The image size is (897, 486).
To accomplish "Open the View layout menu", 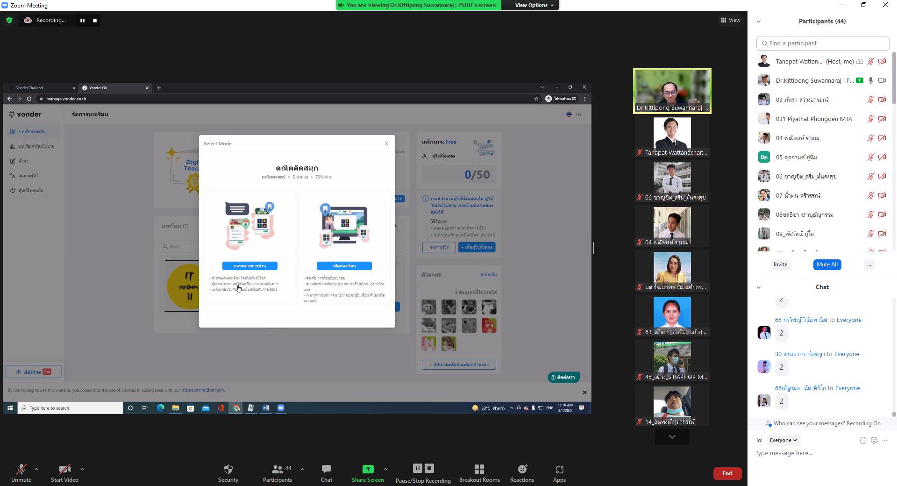I will 730,20.
